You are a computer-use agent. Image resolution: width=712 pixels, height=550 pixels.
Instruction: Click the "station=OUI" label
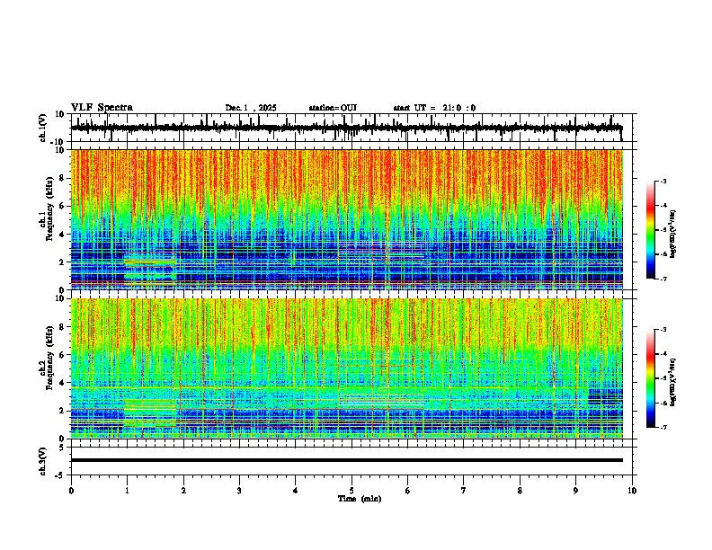click(333, 108)
